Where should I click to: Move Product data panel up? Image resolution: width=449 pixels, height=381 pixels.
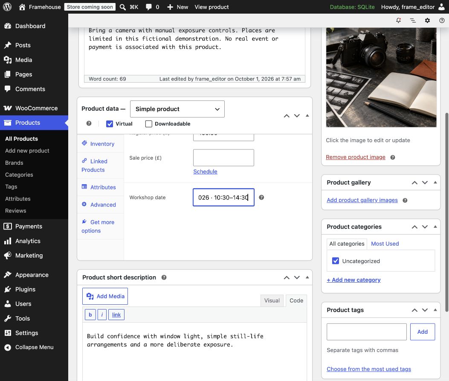click(287, 116)
